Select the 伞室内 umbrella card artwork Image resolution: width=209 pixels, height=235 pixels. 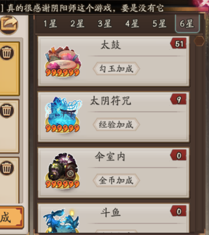click(62, 171)
